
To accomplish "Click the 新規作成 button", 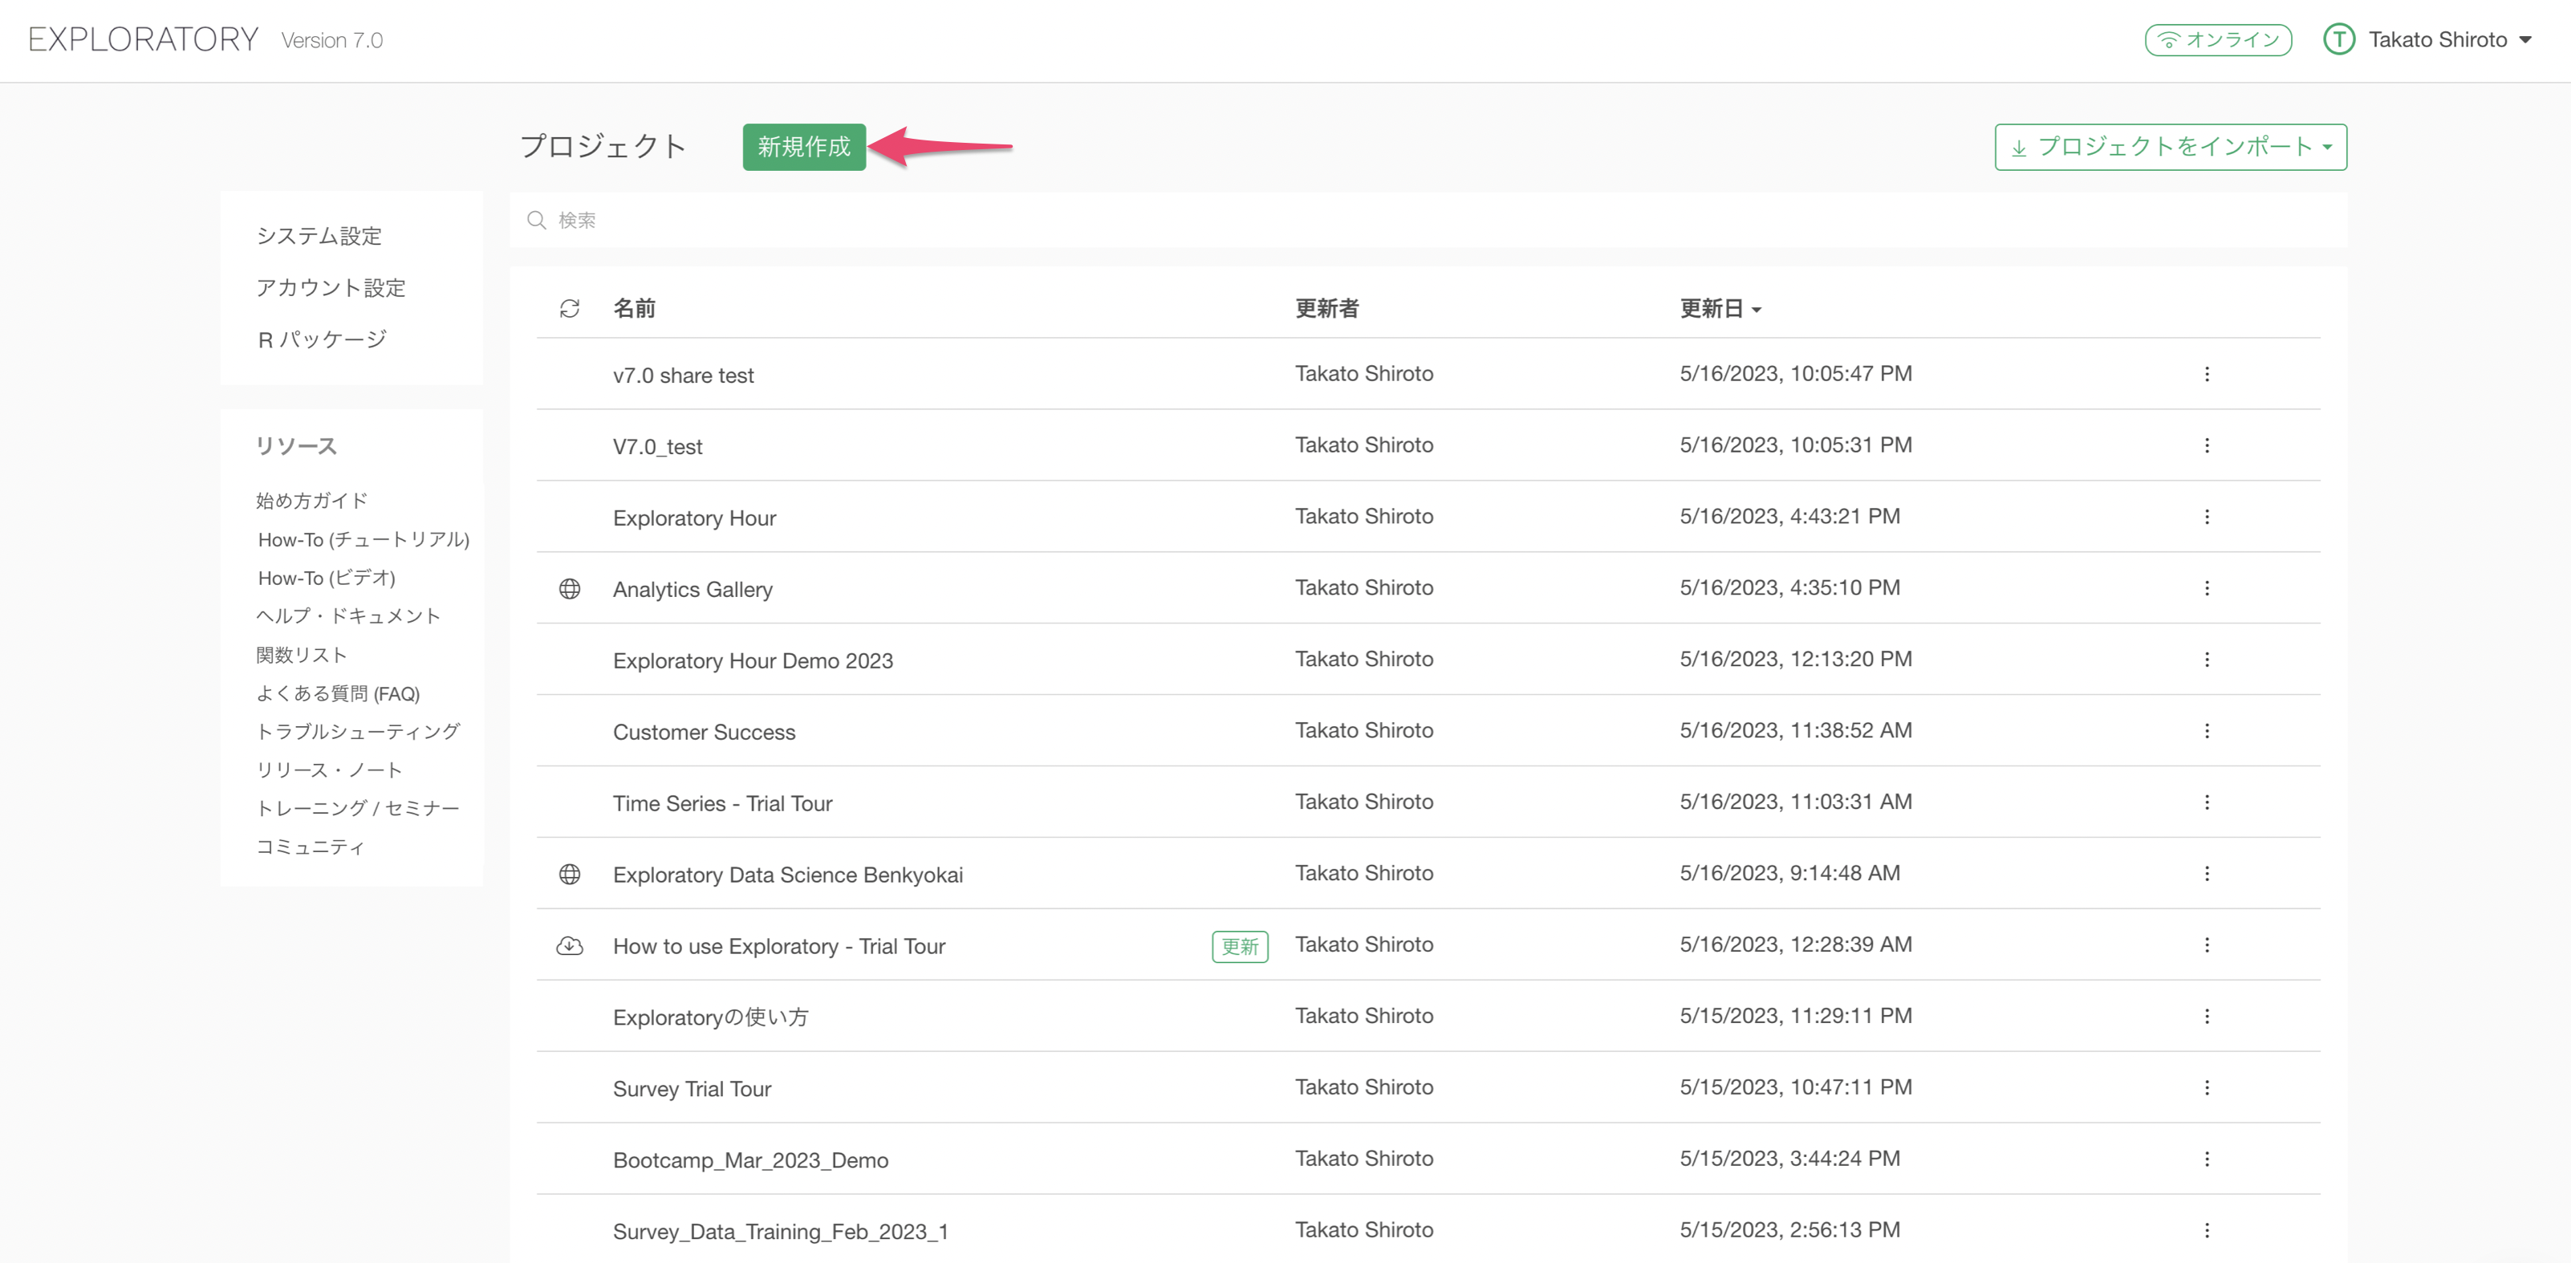I will [803, 147].
